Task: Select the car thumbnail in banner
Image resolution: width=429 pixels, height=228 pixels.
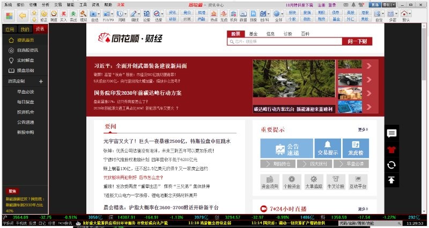Action: click(x=350, y=79)
